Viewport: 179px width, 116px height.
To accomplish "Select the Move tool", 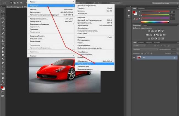I will [3, 11].
